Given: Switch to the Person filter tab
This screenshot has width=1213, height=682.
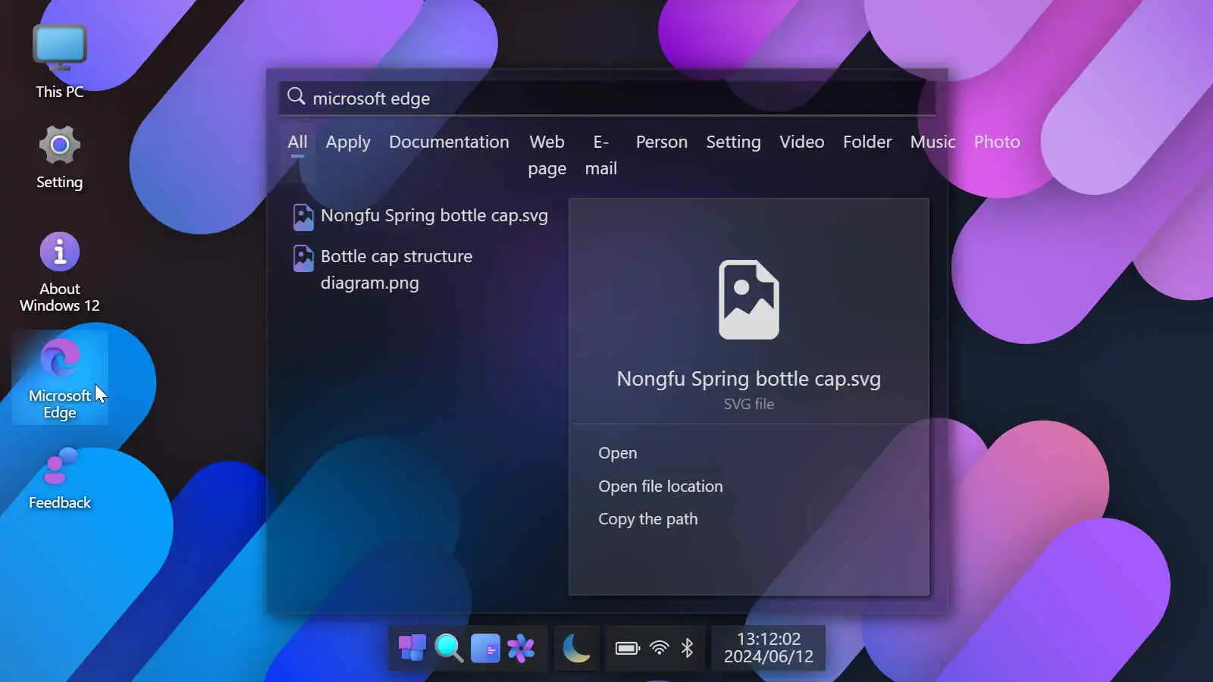Looking at the screenshot, I should 661,142.
